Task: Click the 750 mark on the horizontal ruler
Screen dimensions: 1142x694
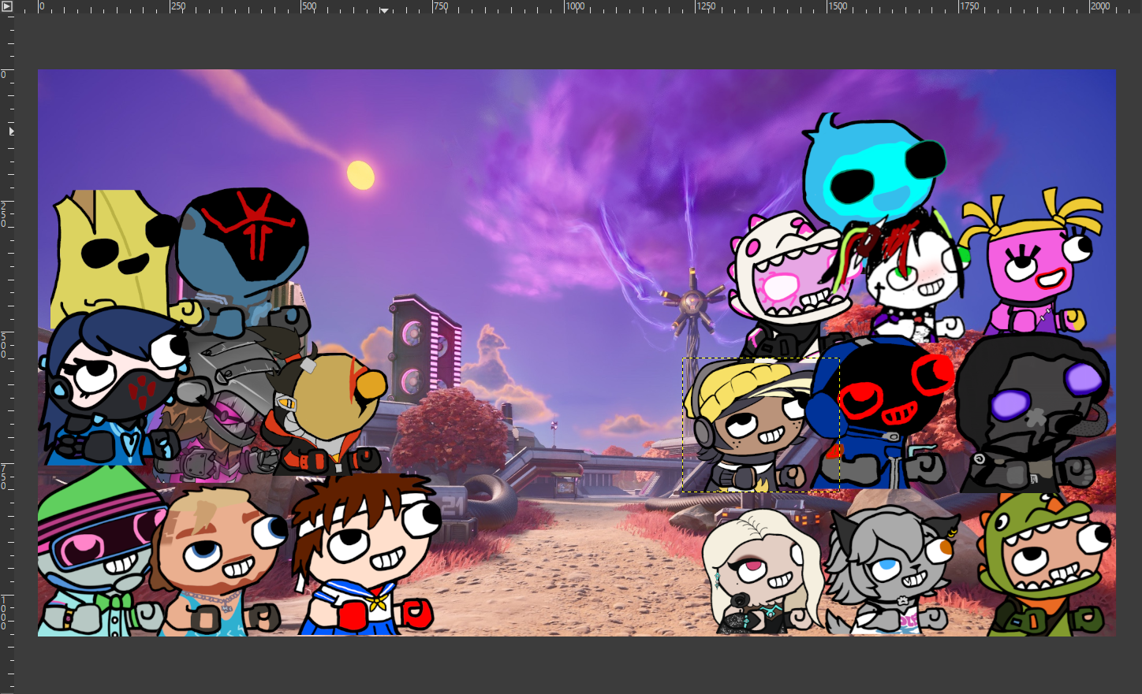Action: click(x=441, y=6)
